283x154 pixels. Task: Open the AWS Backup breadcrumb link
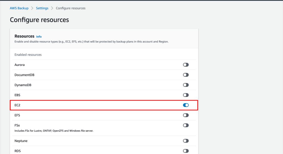coord(19,8)
